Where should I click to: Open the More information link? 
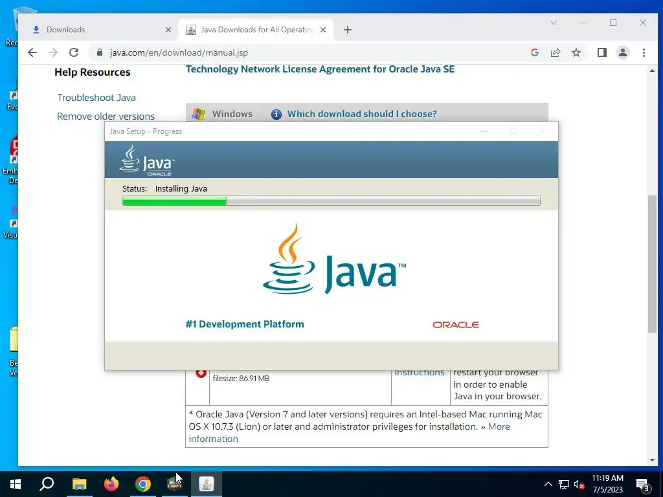point(349,432)
